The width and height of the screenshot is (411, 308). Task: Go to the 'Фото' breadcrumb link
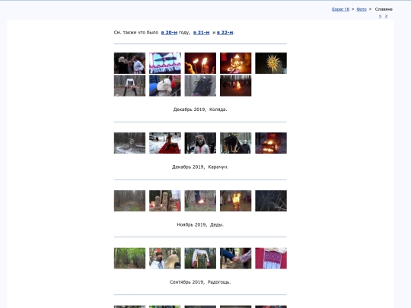coord(362,9)
